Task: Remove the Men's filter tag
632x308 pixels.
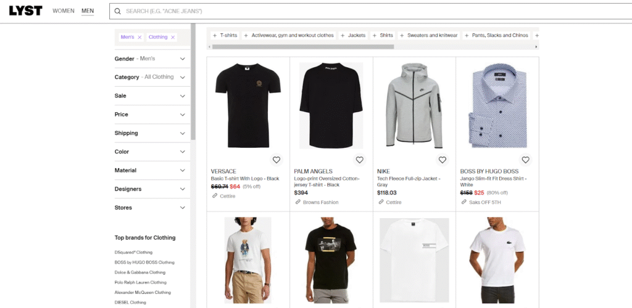Action: (x=139, y=37)
